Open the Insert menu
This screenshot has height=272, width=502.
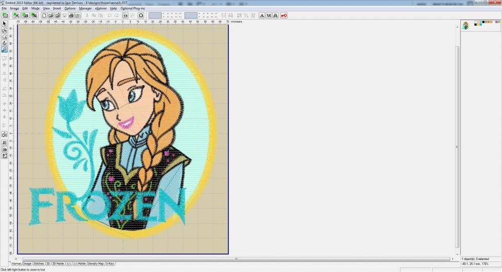click(x=57, y=9)
